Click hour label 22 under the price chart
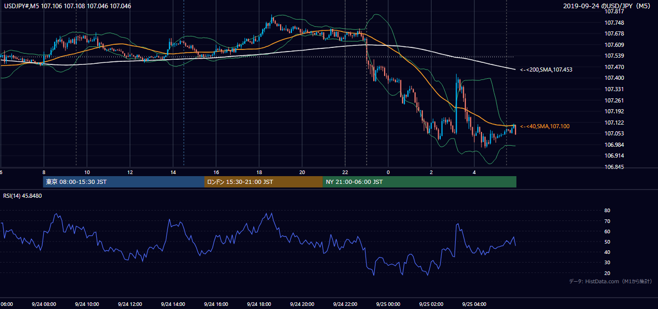Screen dimensions: 658x309 pyautogui.click(x=345, y=172)
